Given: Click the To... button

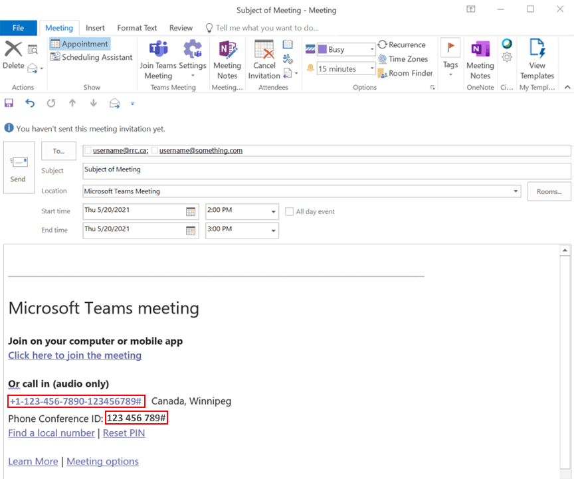Looking at the screenshot, I should pyautogui.click(x=58, y=151).
